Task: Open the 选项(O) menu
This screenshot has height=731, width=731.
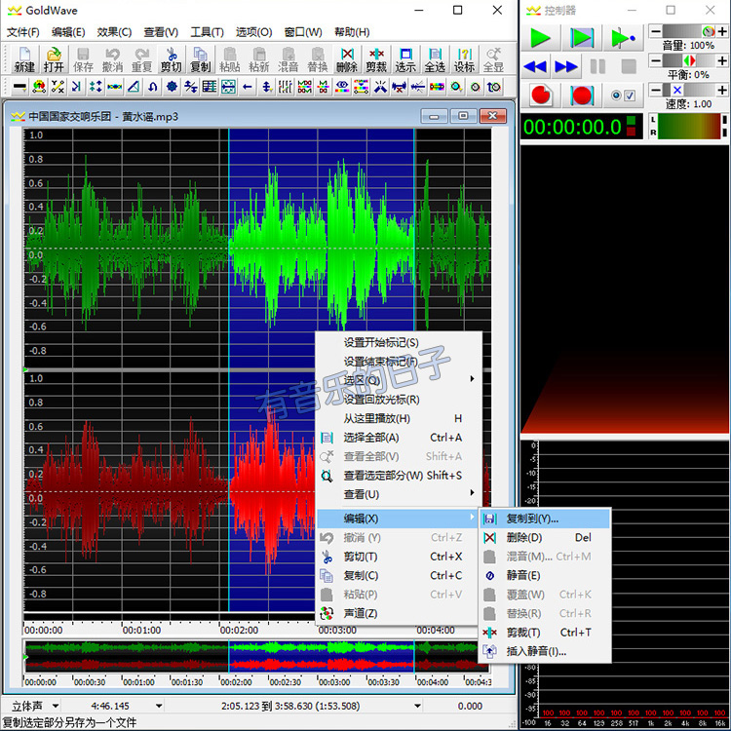Action: tap(253, 32)
